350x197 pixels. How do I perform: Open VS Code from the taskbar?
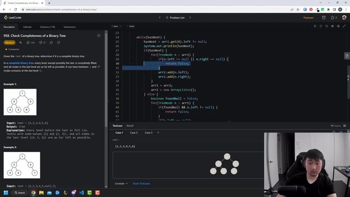[x=81, y=193]
